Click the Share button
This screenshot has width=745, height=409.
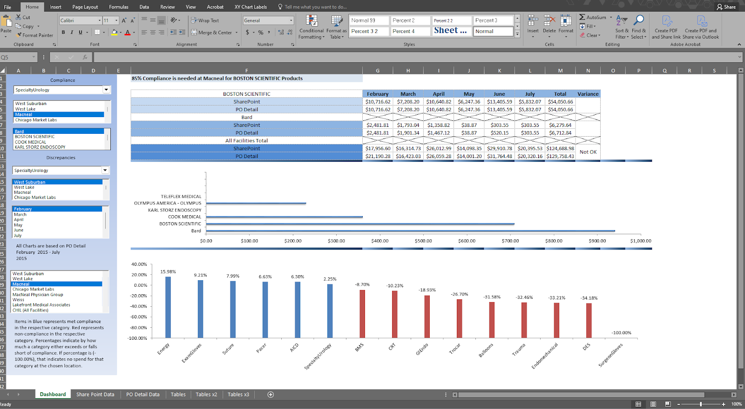(x=726, y=7)
